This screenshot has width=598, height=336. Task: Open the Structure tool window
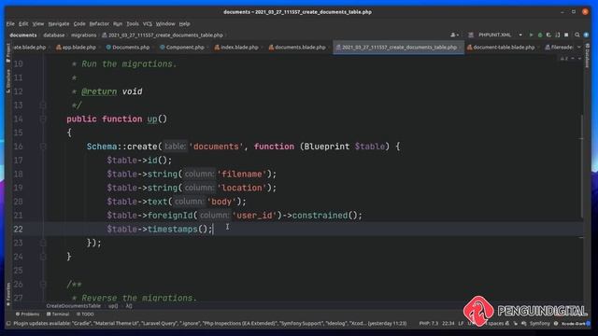pyautogui.click(x=8, y=81)
